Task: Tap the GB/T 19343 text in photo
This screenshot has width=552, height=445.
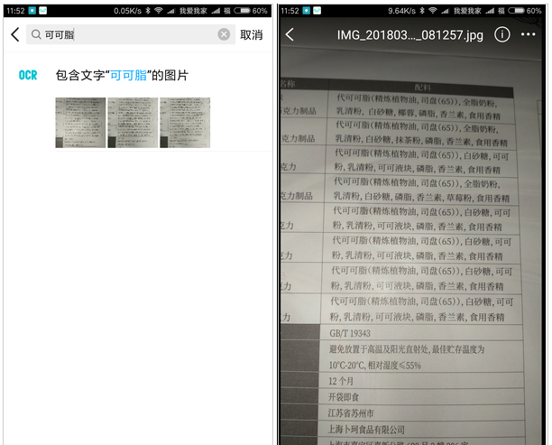Action: pyautogui.click(x=350, y=333)
